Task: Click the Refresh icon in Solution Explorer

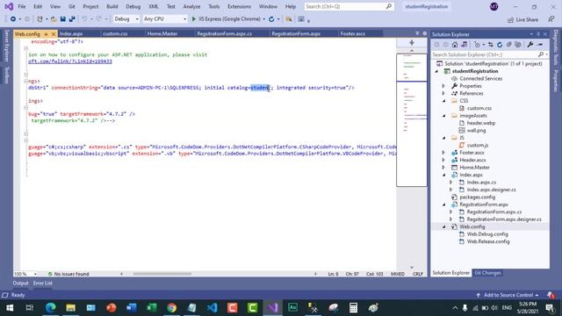Action: (500, 45)
